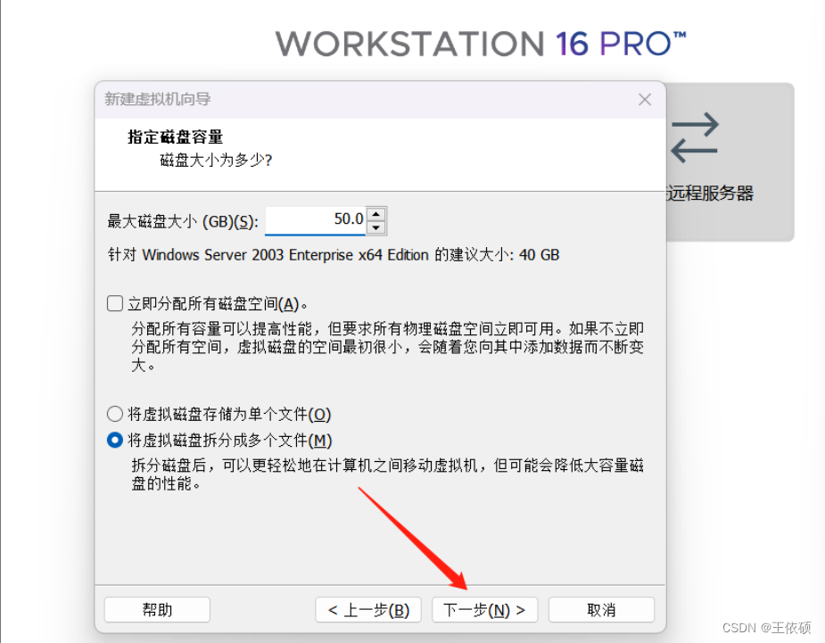This screenshot has height=643, width=825.
Task: Select 将虚拟磁盘存储为单个文件 radio option
Action: (x=115, y=414)
